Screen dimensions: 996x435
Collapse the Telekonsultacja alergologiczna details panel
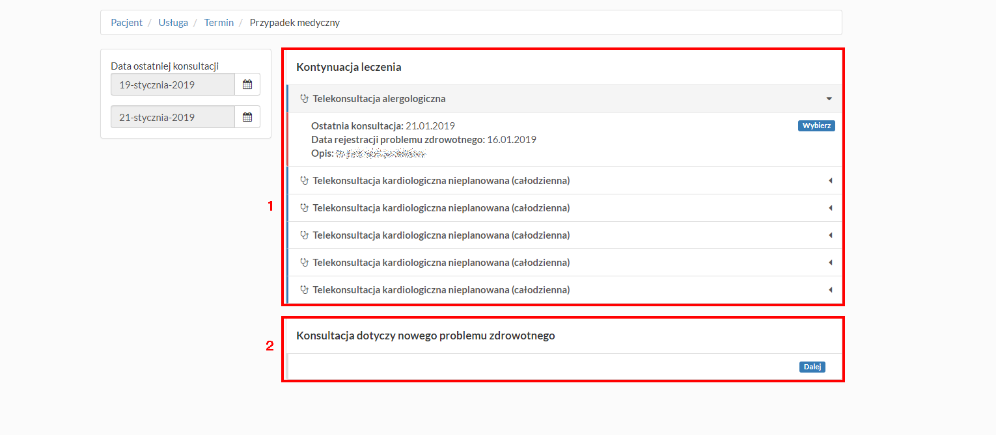(829, 98)
